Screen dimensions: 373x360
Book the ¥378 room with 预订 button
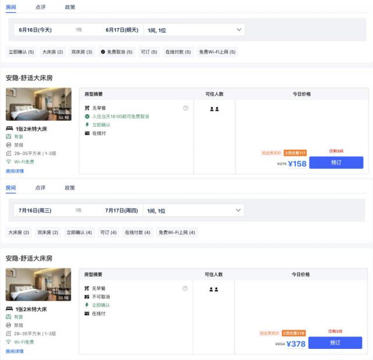click(x=335, y=343)
